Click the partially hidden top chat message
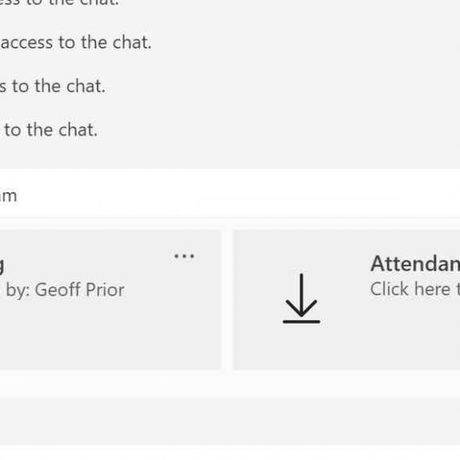460x460 pixels. (x=59, y=3)
